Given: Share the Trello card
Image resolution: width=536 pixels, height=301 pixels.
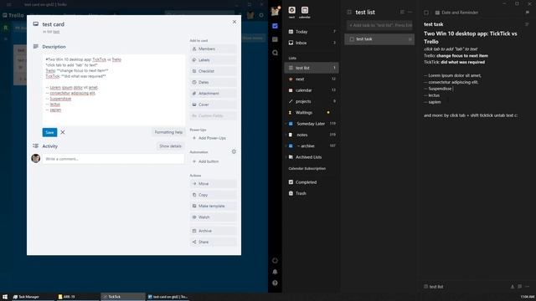Looking at the screenshot, I should [213, 242].
